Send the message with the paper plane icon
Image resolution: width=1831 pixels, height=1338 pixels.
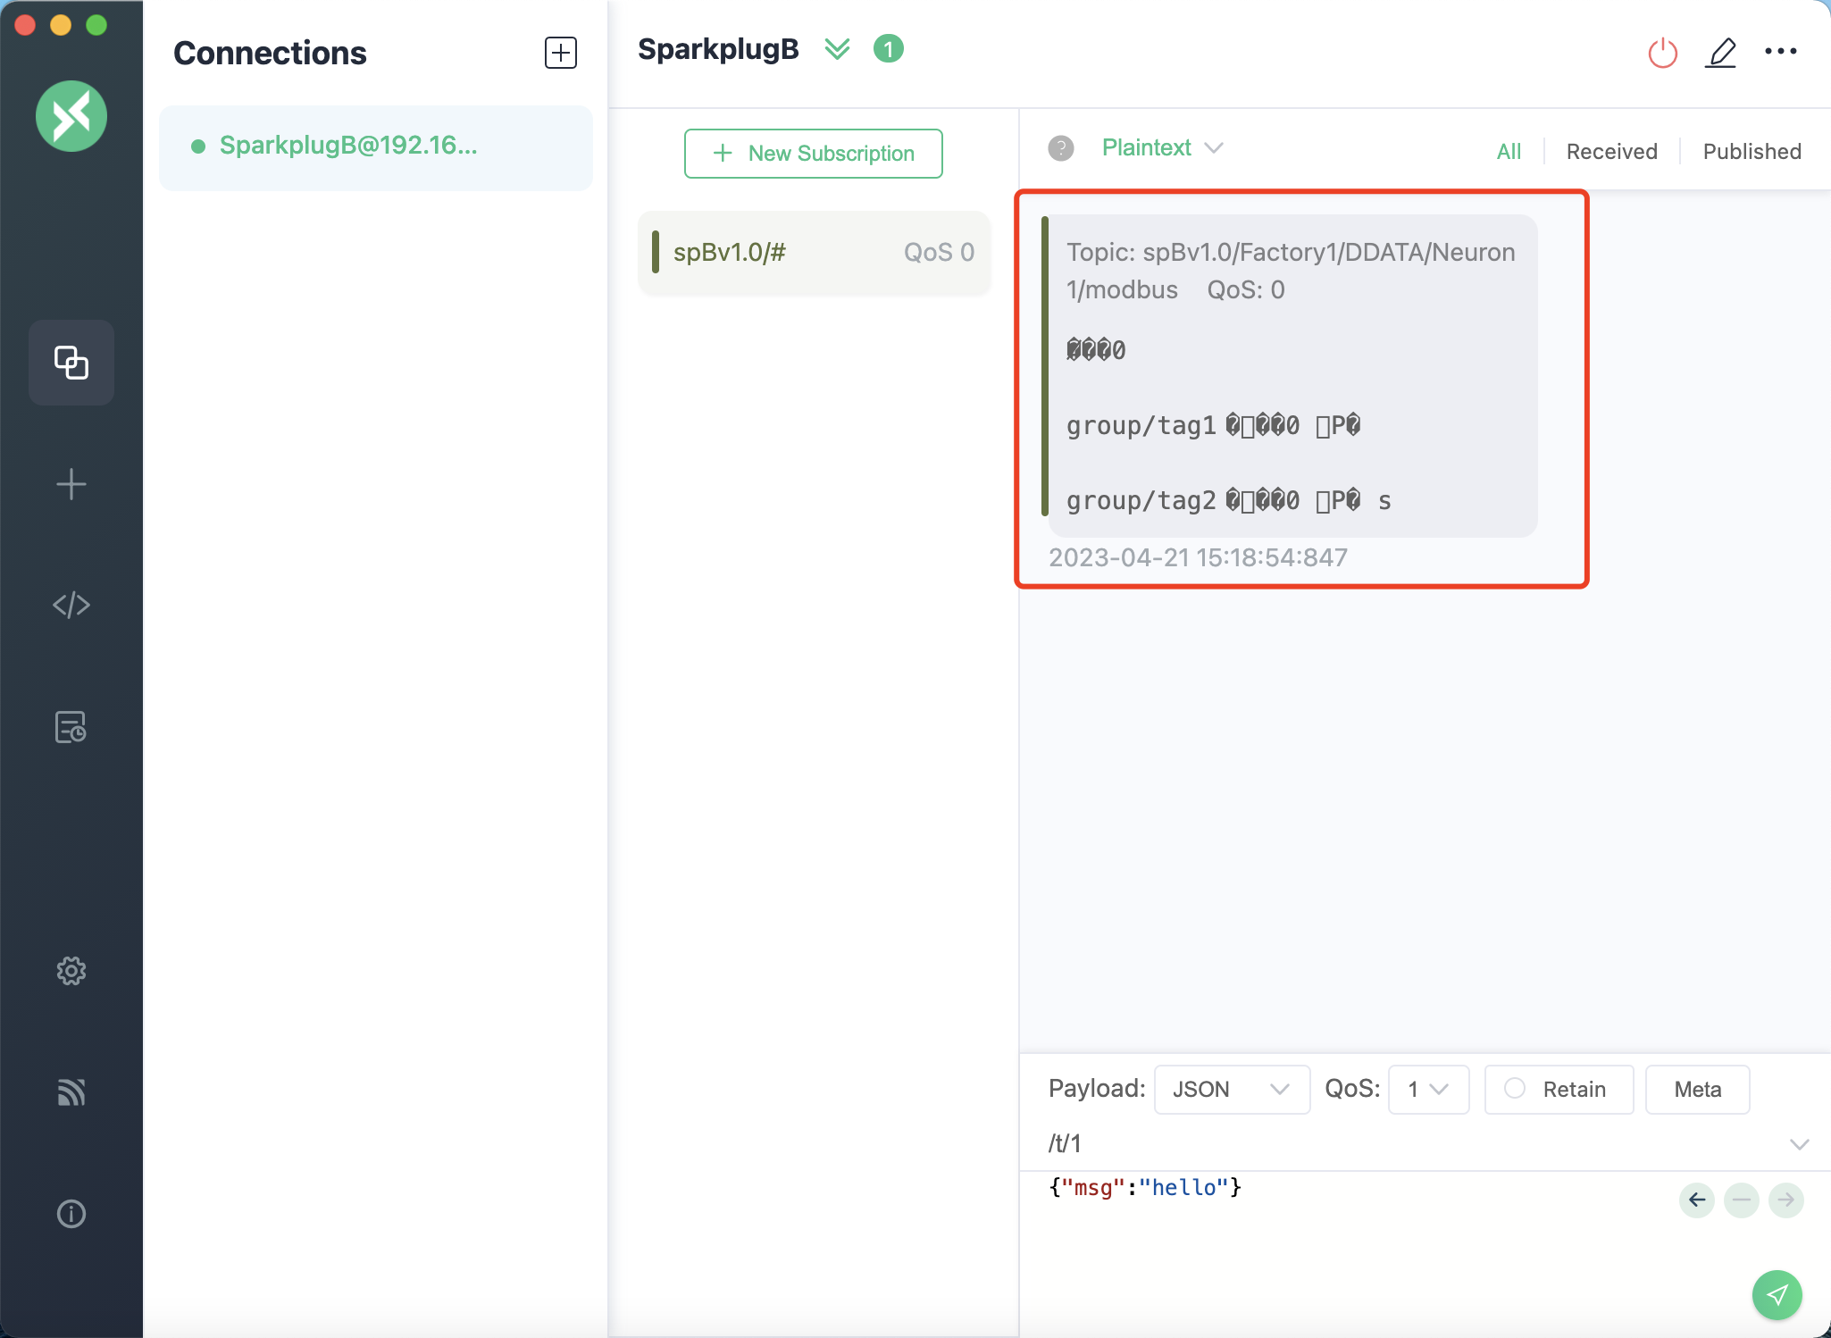tap(1776, 1295)
